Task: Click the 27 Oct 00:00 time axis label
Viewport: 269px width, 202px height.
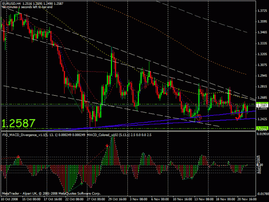Action: pos(96,199)
